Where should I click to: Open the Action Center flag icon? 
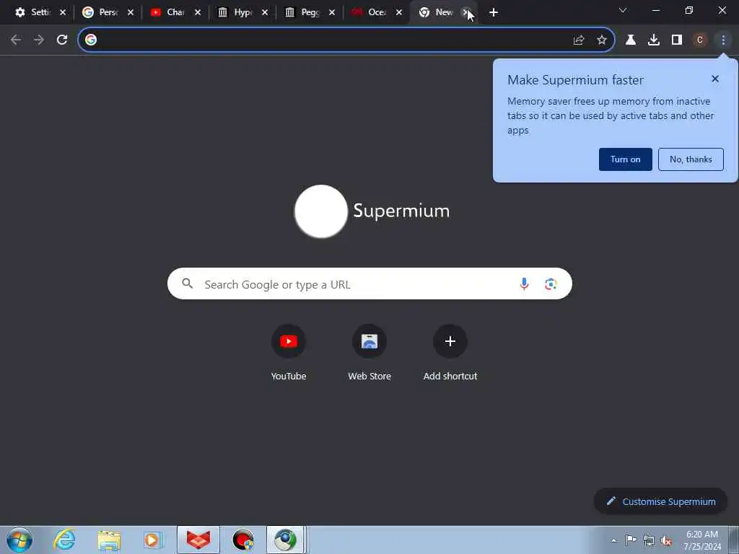click(631, 540)
